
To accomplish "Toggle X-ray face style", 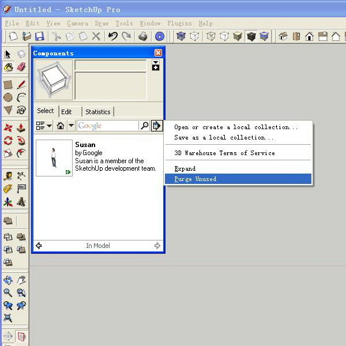I will (181, 36).
